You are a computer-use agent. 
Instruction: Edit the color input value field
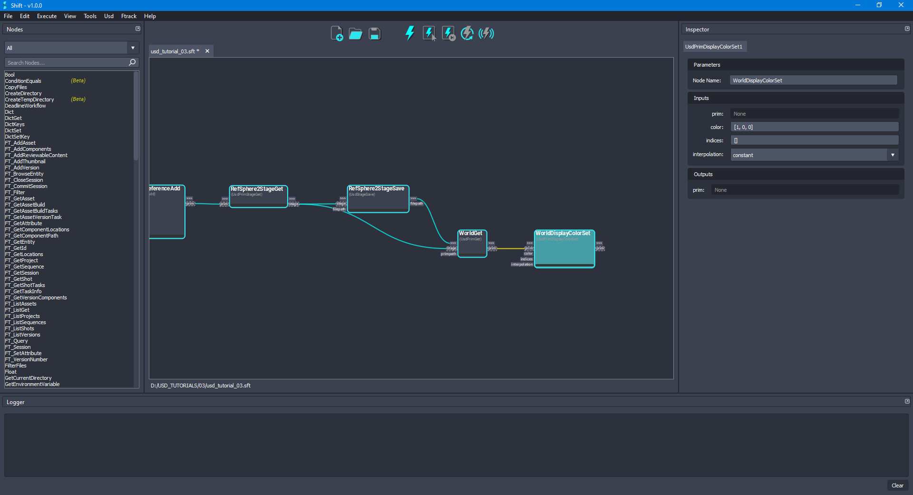tap(814, 127)
